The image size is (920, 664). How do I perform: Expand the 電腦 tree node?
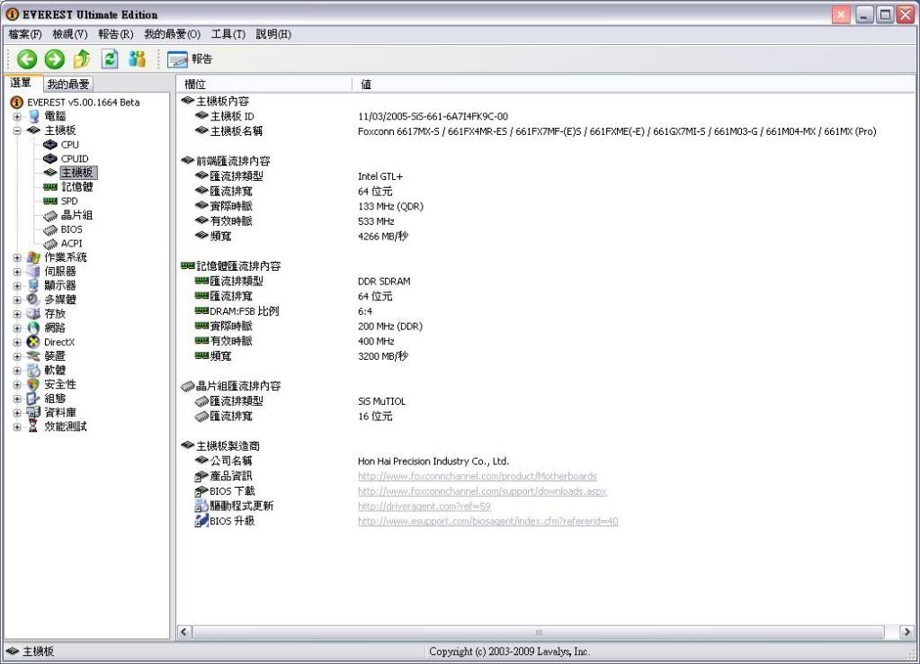tap(17, 116)
